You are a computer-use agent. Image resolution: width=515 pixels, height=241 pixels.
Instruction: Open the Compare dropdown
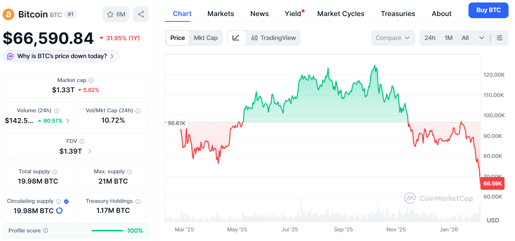point(393,38)
